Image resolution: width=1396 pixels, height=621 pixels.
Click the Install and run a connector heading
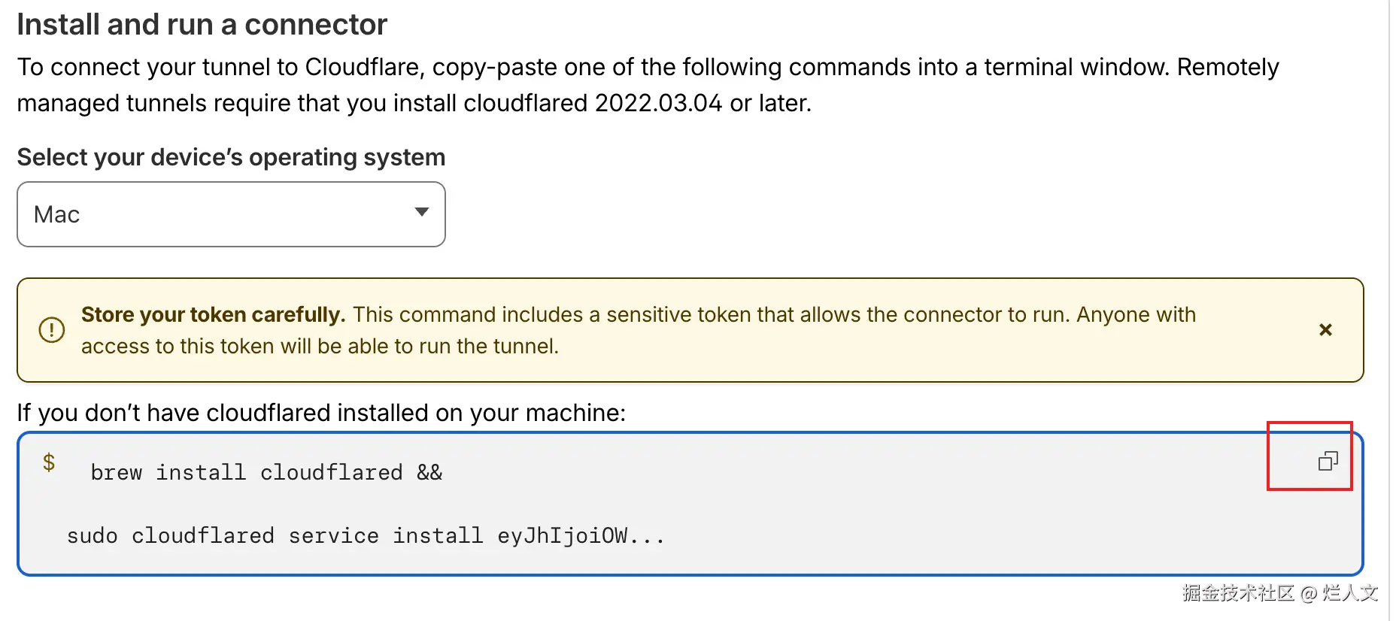(202, 25)
